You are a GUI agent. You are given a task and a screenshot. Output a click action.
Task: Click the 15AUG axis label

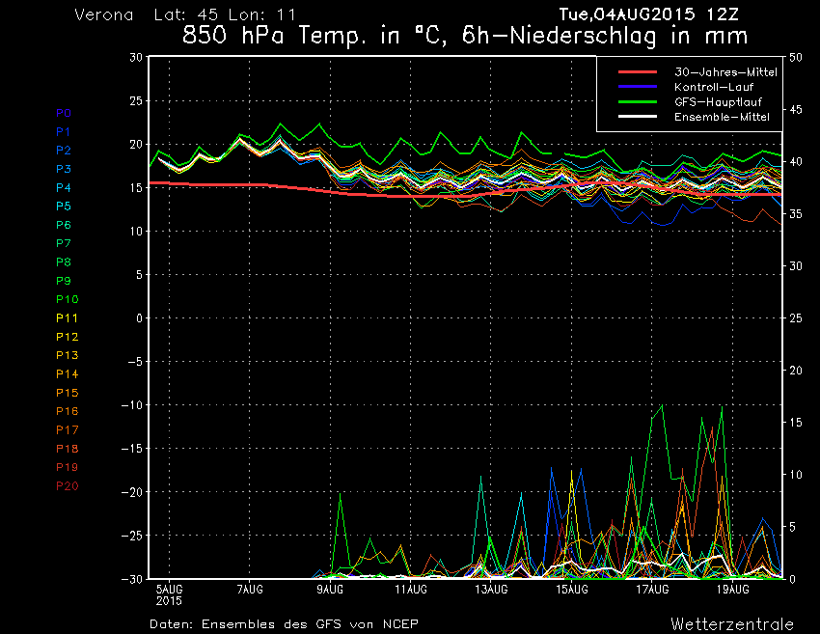(572, 590)
